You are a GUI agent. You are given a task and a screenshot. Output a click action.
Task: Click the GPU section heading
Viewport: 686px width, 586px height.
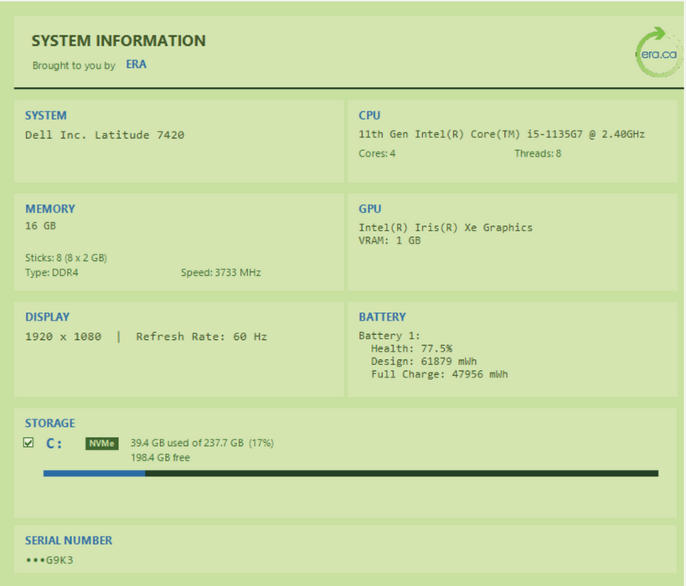tap(369, 209)
